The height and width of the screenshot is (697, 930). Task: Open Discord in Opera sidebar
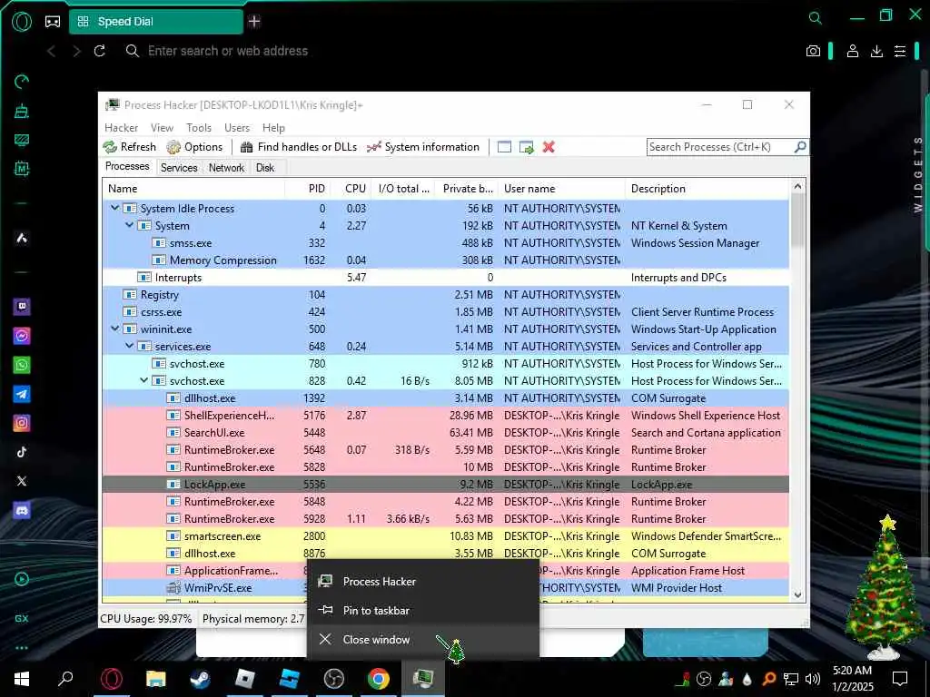pos(22,510)
